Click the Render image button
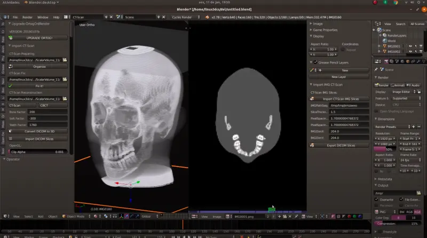Image resolution: width=427 pixels, height=238 pixels. click(382, 85)
